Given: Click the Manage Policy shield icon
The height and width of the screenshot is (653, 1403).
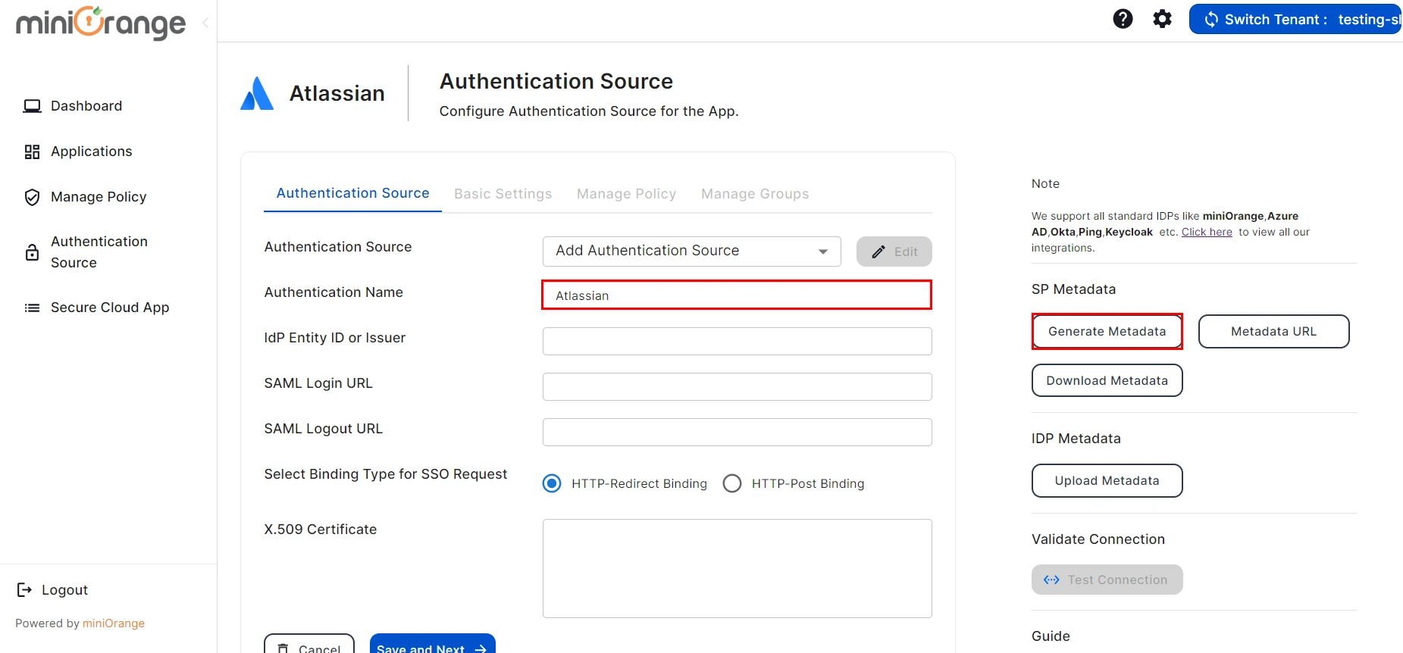Looking at the screenshot, I should coord(32,197).
